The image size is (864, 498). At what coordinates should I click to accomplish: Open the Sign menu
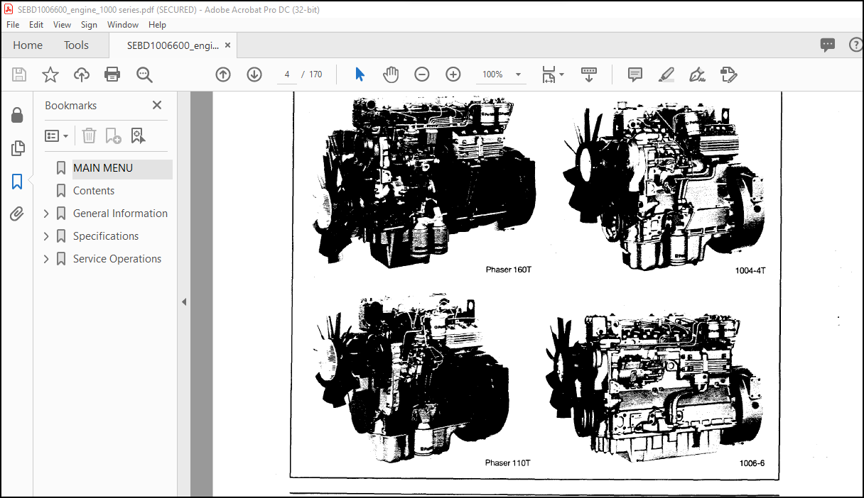click(89, 24)
